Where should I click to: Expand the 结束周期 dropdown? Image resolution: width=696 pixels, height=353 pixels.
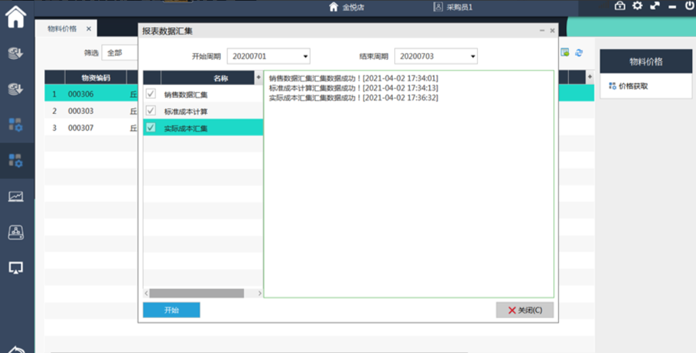(x=436, y=56)
